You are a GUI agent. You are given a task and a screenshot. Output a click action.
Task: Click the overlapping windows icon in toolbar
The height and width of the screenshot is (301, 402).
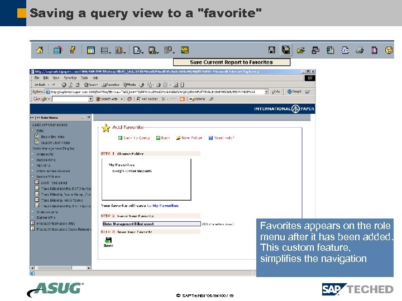pos(315,50)
